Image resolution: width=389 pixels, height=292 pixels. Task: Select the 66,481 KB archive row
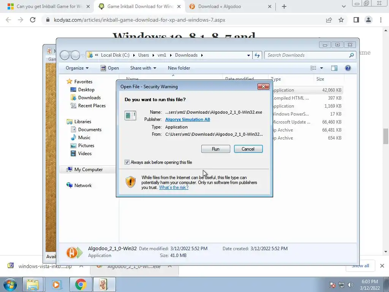click(x=307, y=130)
